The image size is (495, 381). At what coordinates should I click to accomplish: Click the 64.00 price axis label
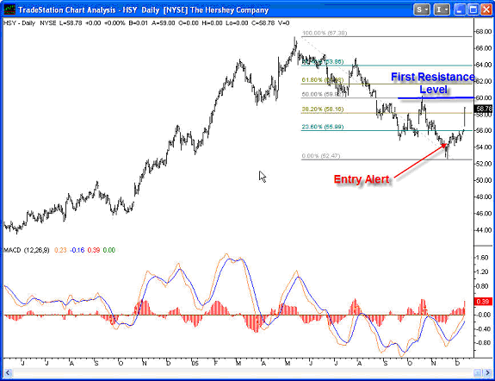[x=484, y=65]
